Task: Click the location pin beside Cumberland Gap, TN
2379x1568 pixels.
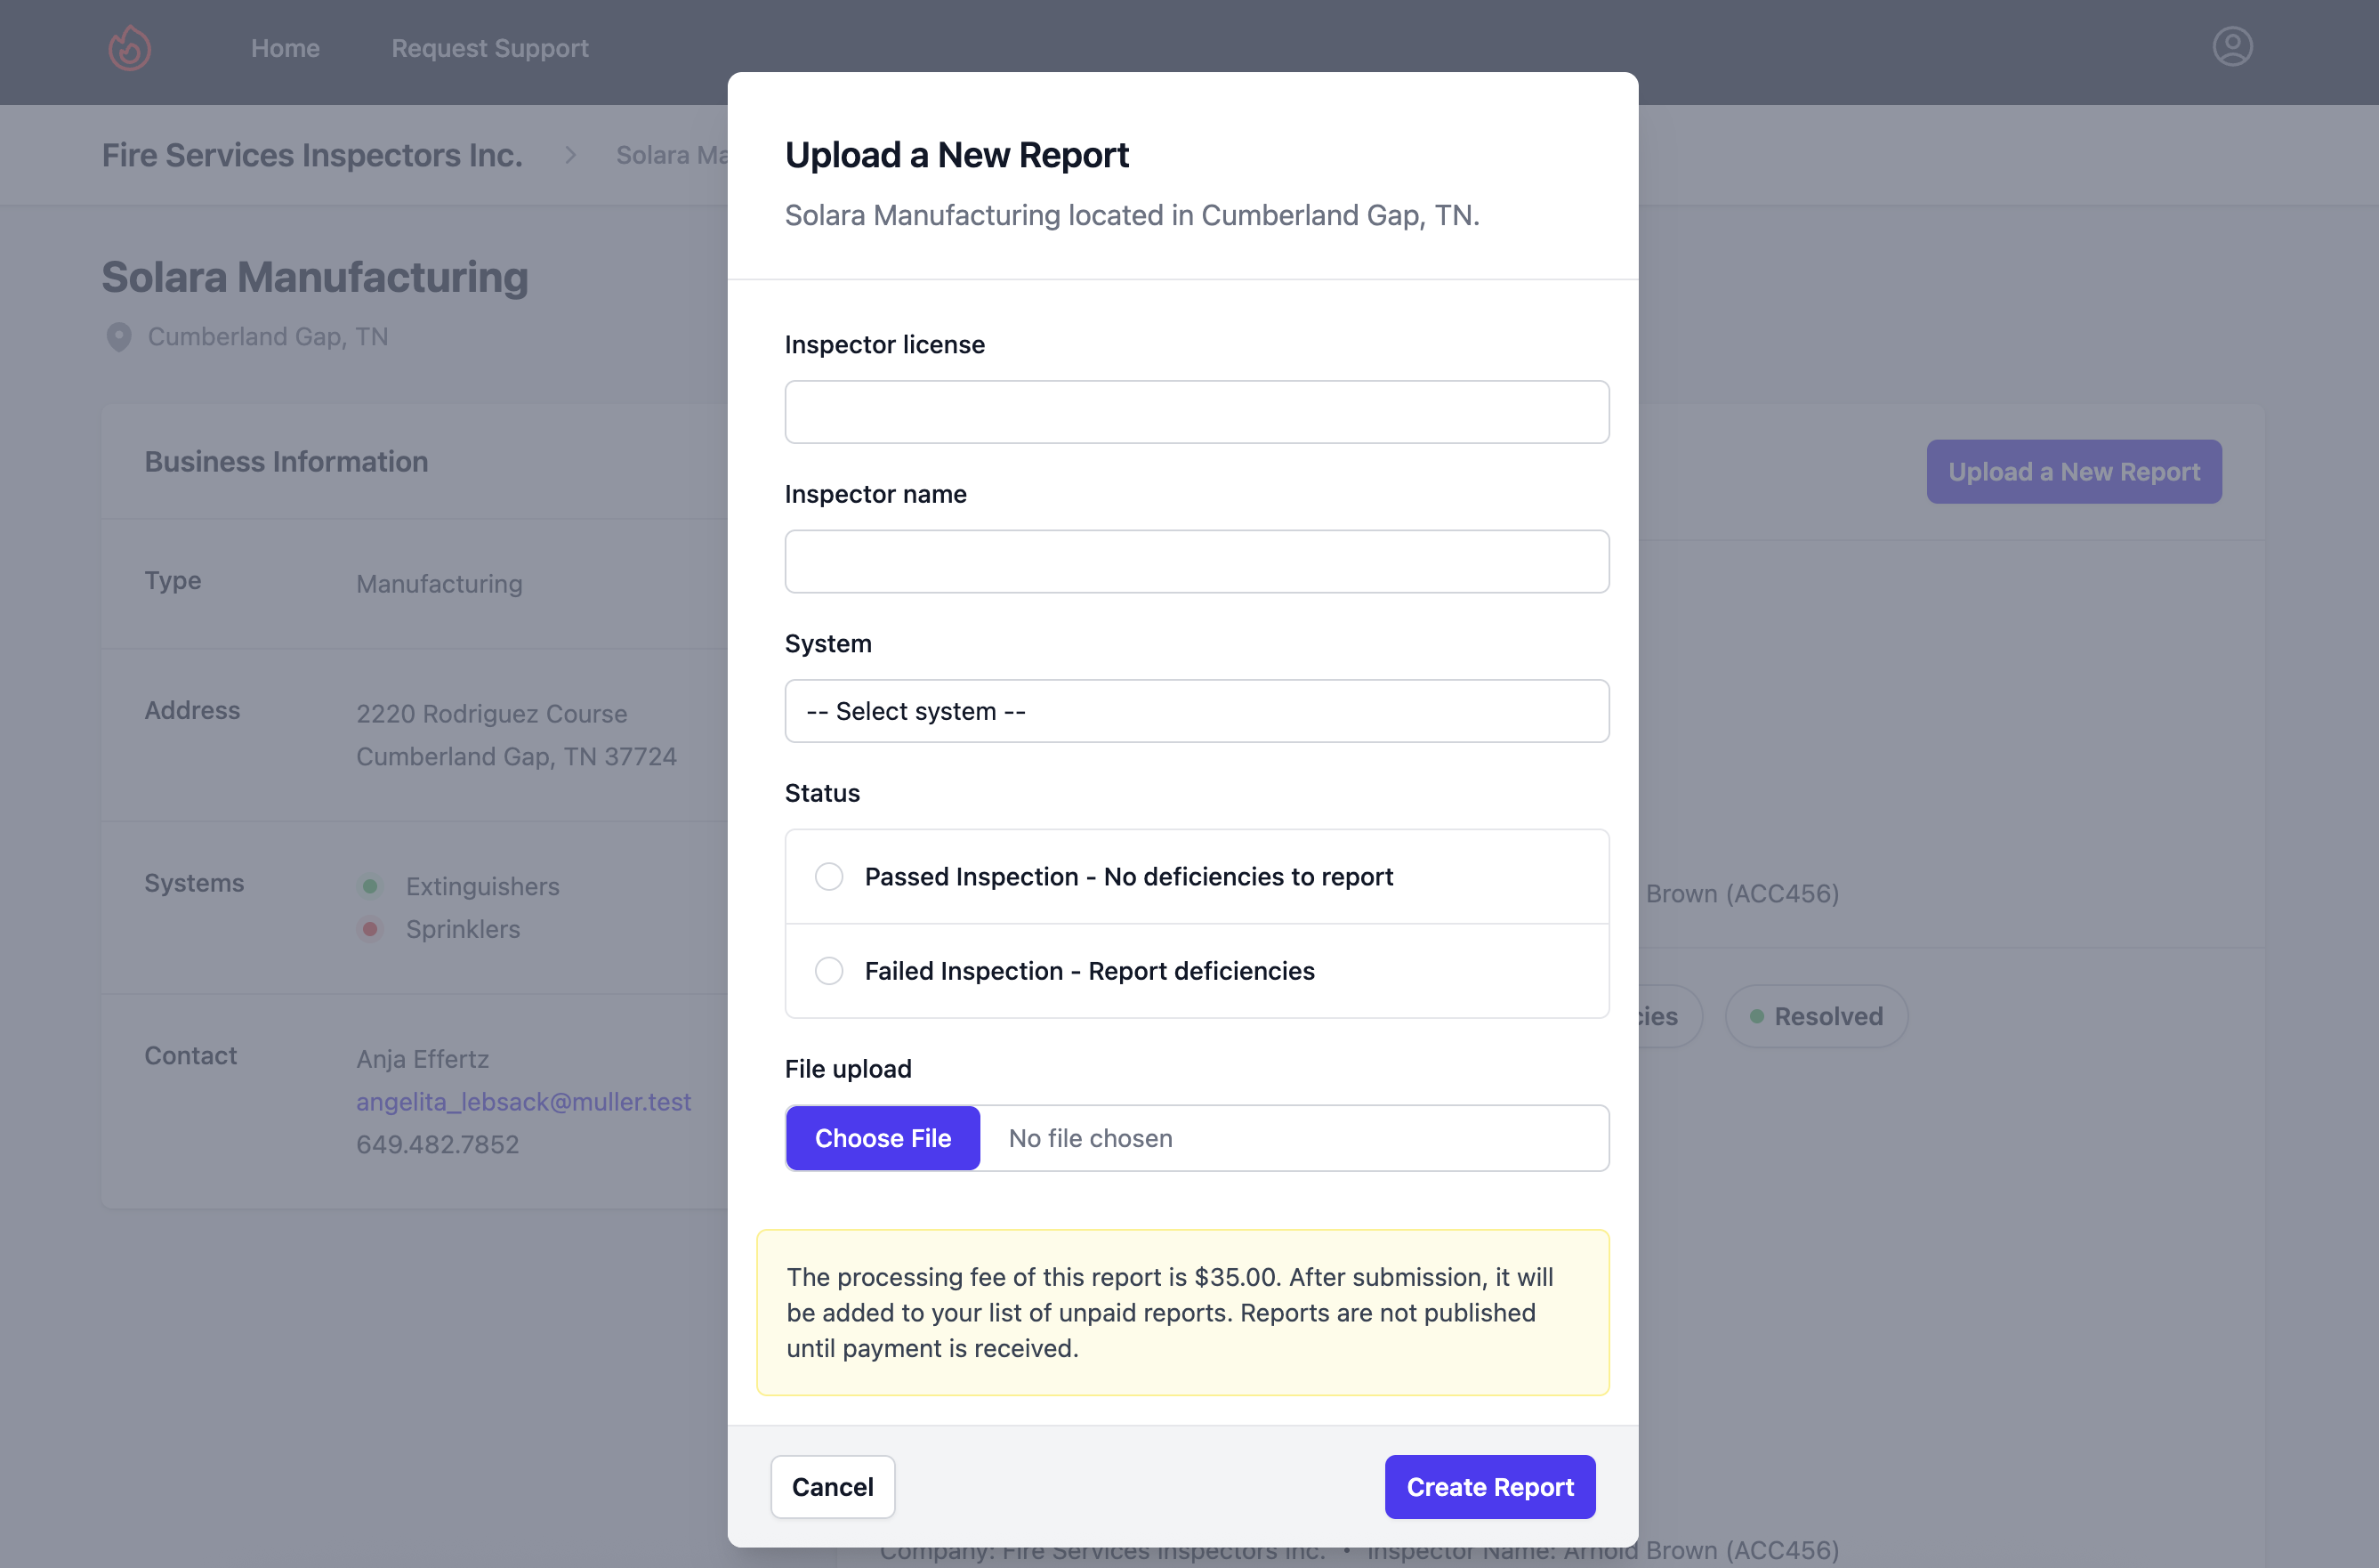Action: (119, 337)
